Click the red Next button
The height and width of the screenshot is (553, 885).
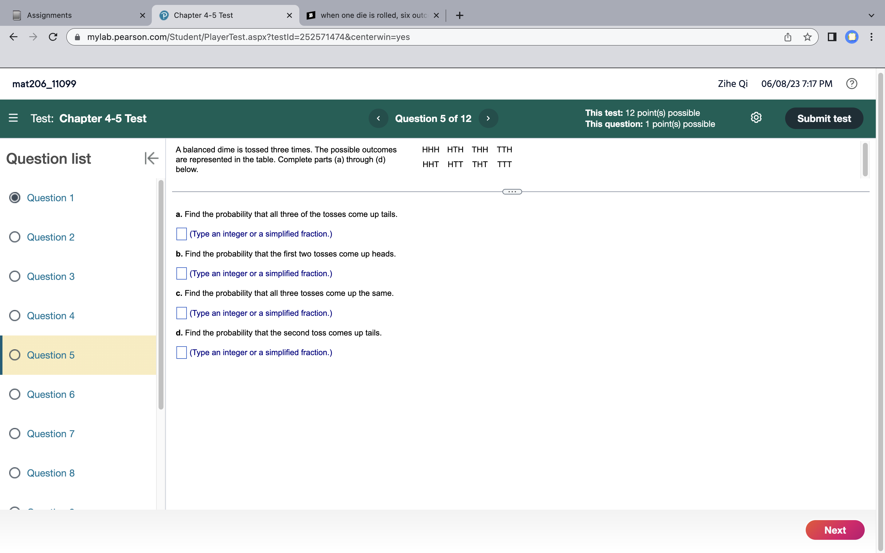pos(835,530)
